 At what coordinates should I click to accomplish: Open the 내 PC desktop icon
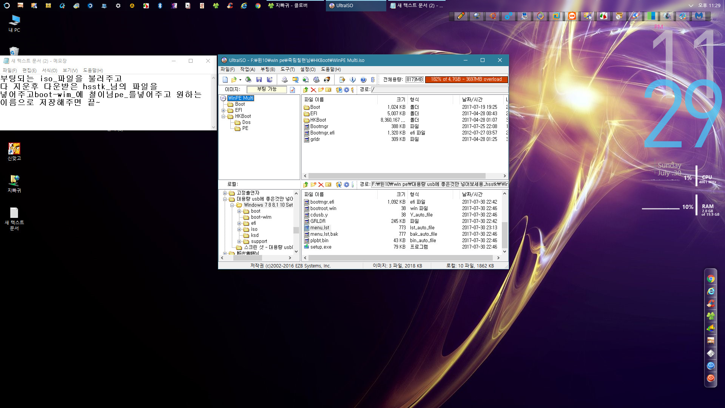coord(14,23)
